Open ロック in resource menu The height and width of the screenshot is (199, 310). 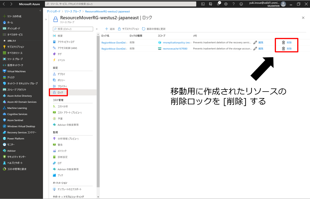point(58,92)
